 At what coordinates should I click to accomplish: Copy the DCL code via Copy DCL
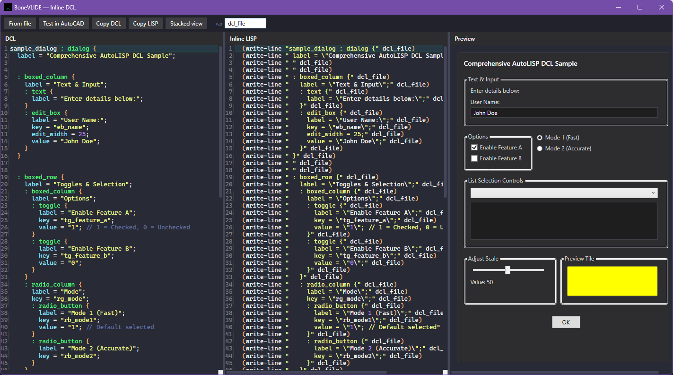(109, 23)
